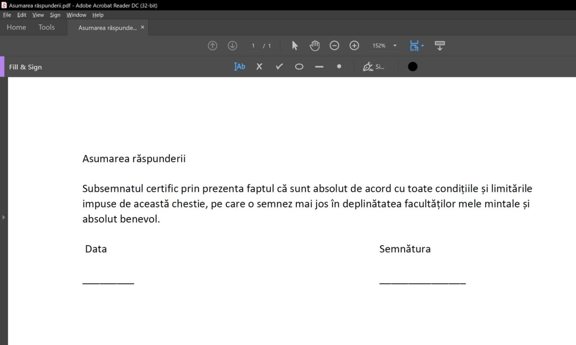Zoom in using the plus icon
The height and width of the screenshot is (345, 576).
tap(354, 45)
